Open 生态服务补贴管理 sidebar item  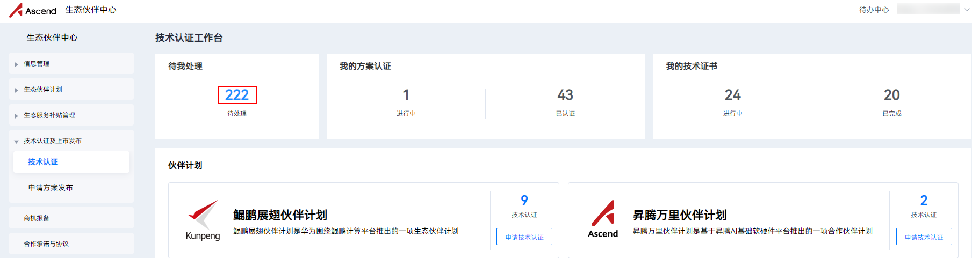(x=71, y=115)
